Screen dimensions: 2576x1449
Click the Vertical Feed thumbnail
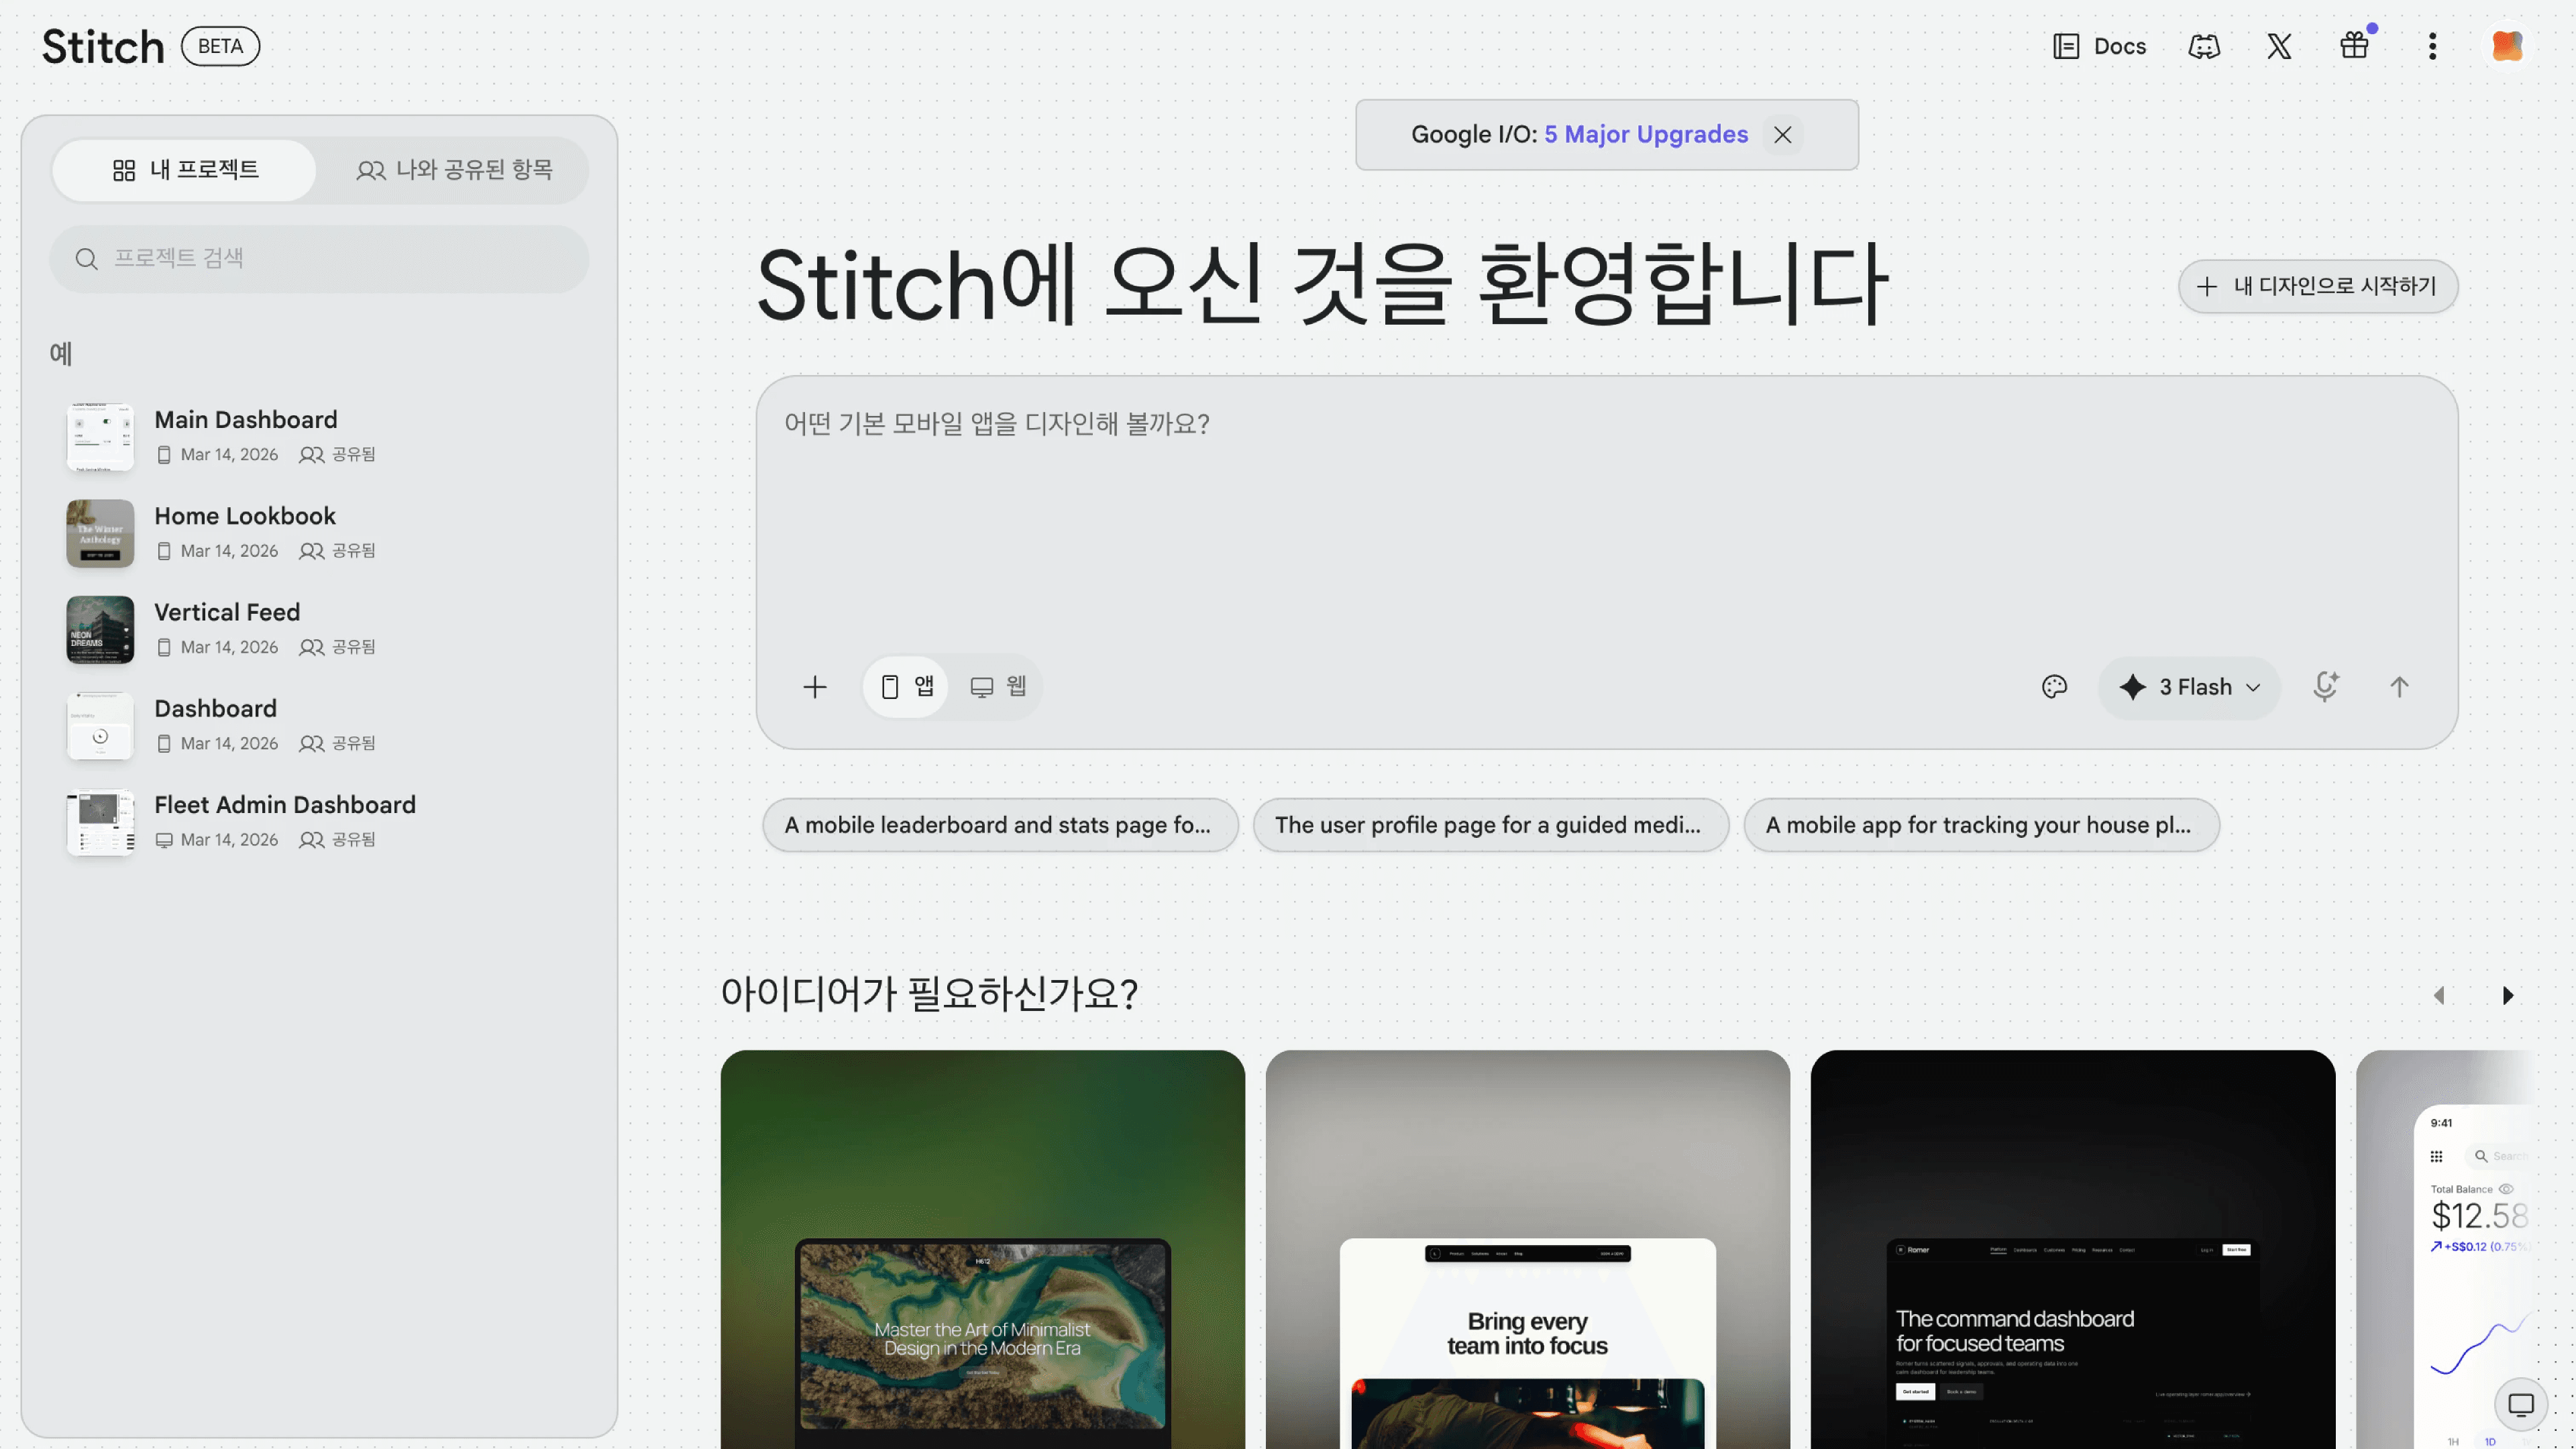coord(100,629)
